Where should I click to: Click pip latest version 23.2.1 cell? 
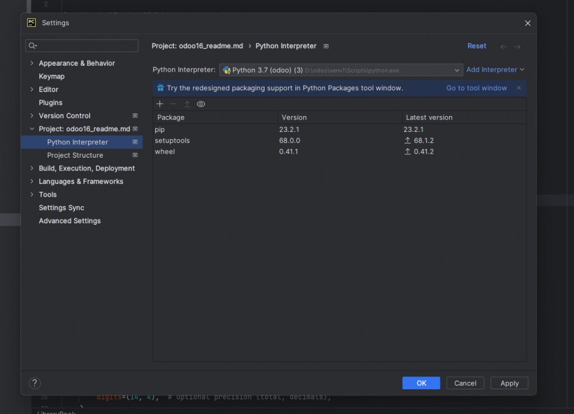click(413, 130)
